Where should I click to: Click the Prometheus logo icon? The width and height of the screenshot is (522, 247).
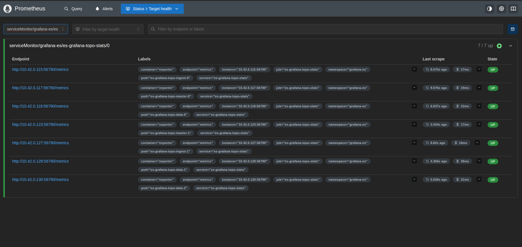coord(8,9)
